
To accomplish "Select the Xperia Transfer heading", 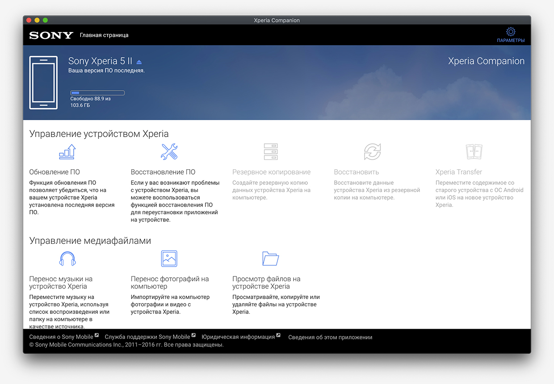I will tap(459, 172).
